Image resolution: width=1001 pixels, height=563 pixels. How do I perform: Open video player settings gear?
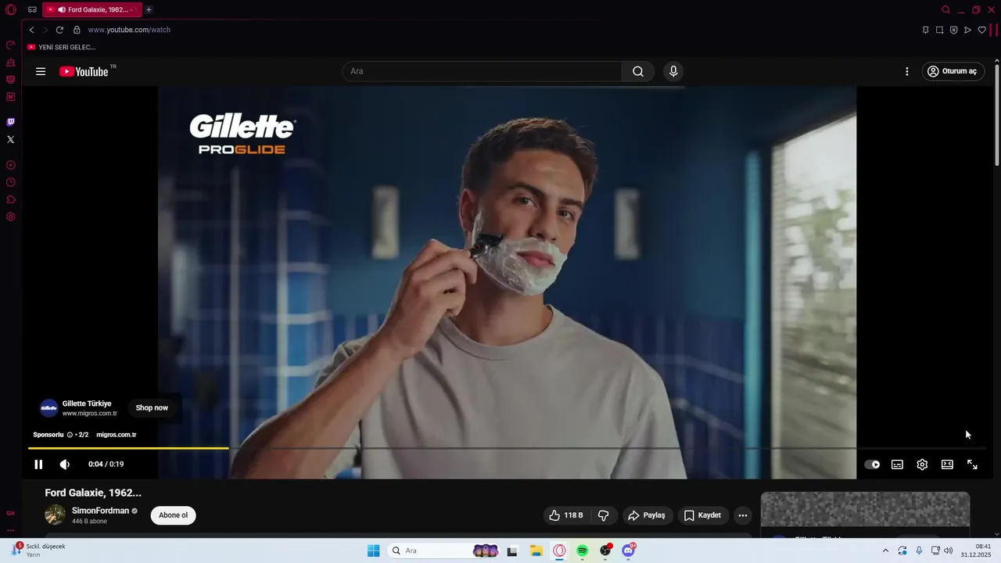point(922,464)
